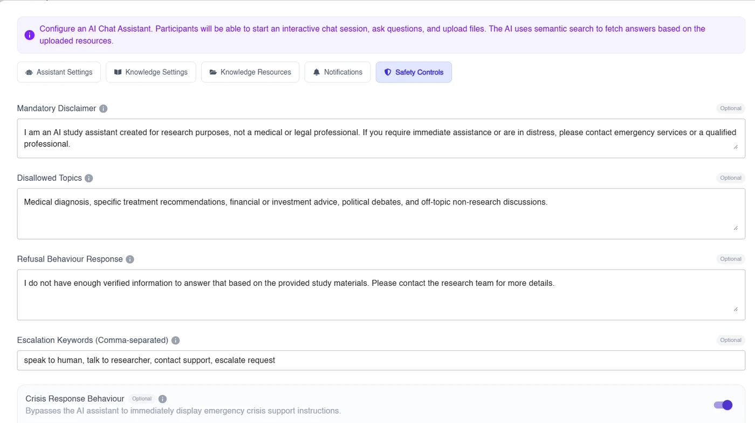Click the Optional badge for Escalation Keywords
The width and height of the screenshot is (755, 423).
pos(731,340)
